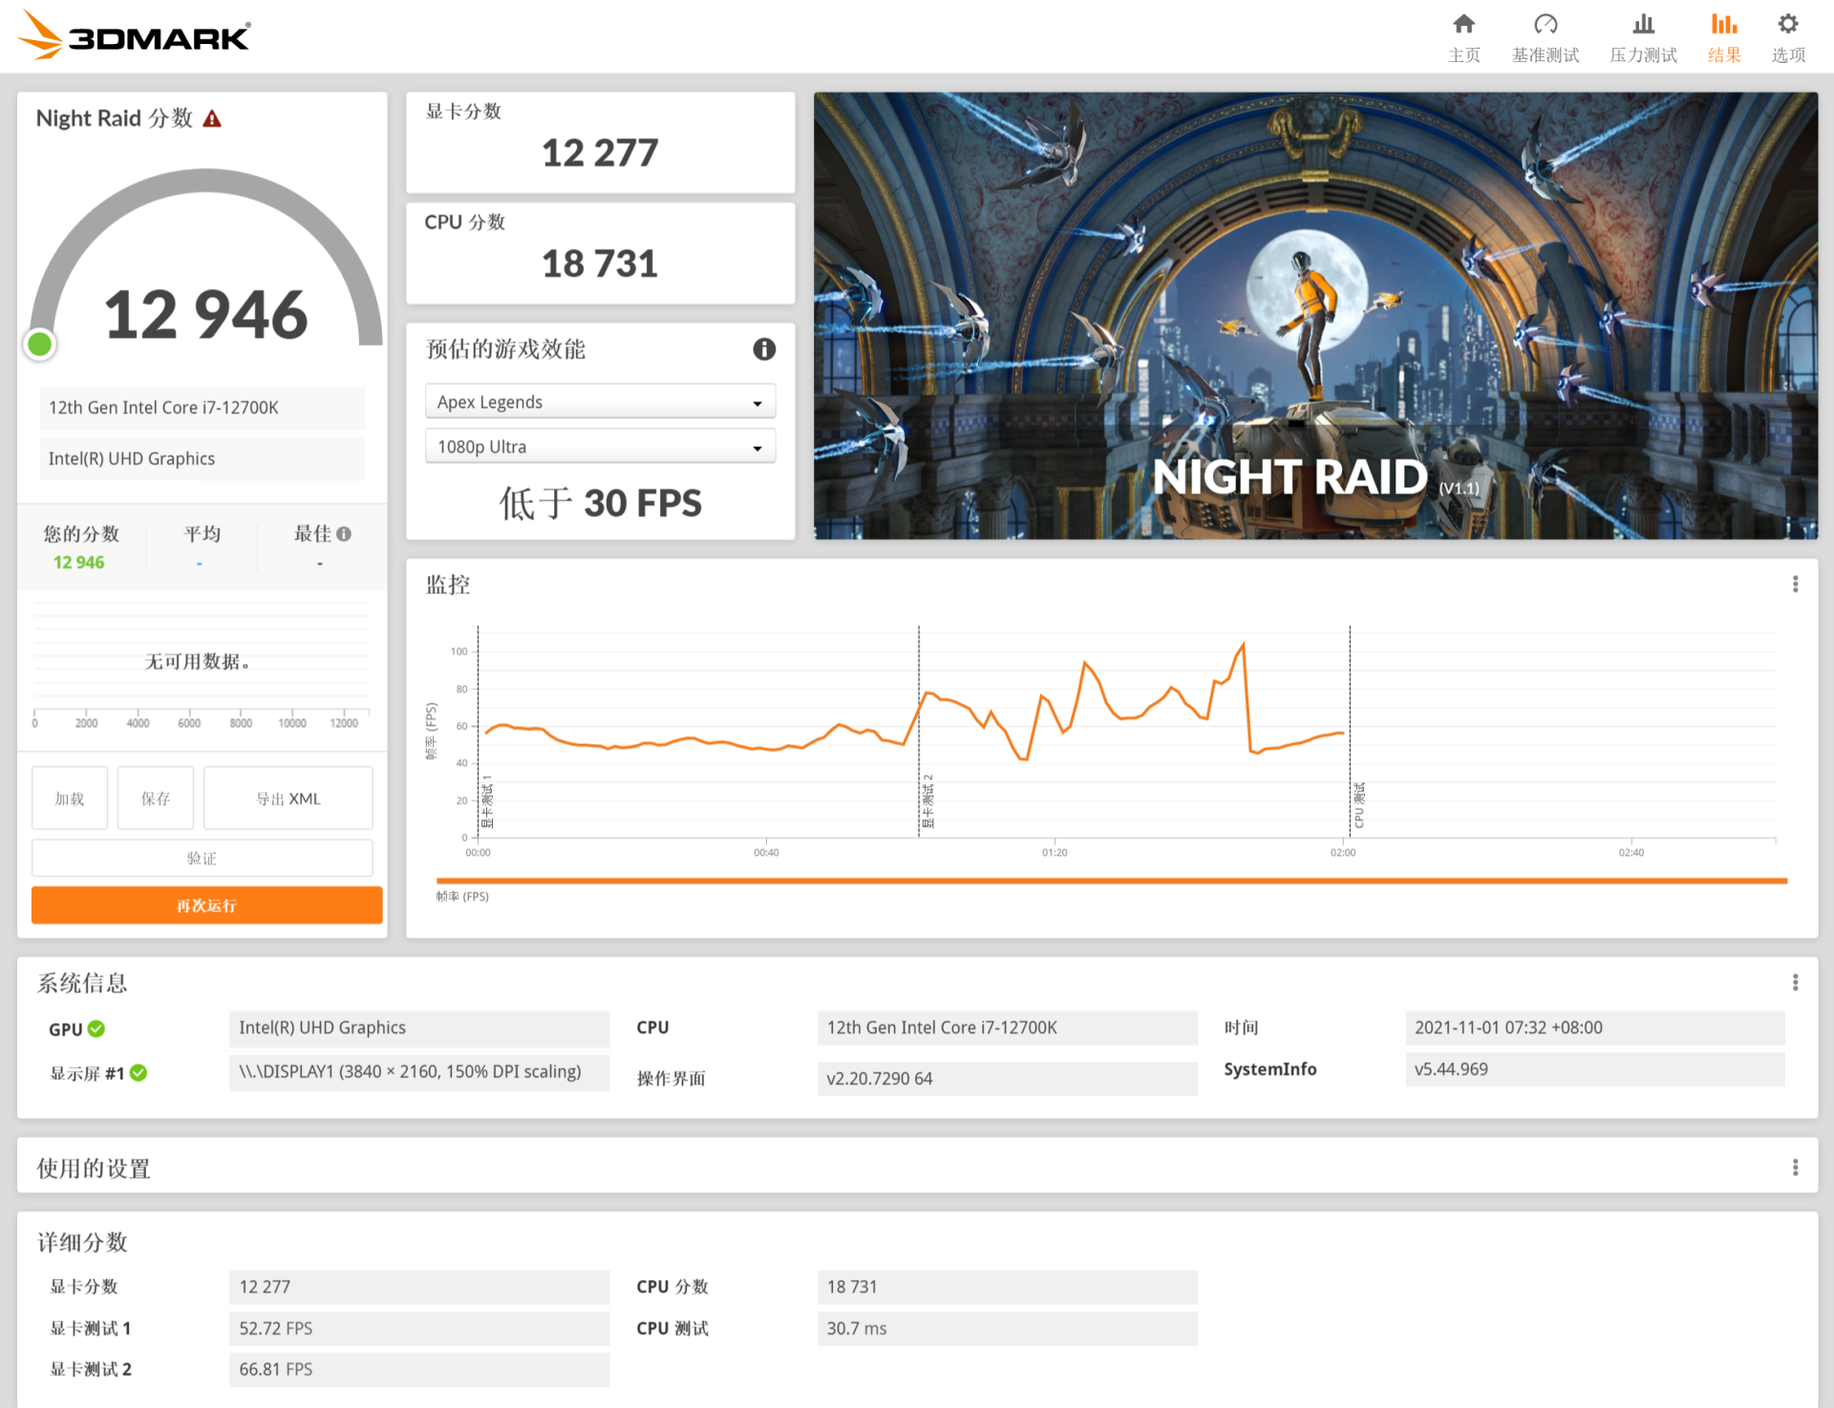Switch to the Results tab

(1724, 36)
